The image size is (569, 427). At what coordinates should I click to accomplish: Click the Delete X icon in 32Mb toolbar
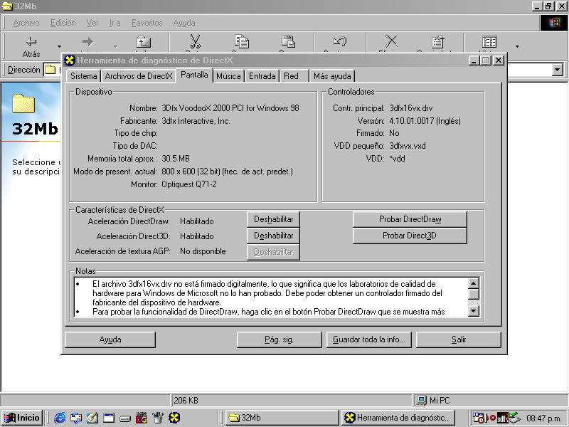(391, 41)
